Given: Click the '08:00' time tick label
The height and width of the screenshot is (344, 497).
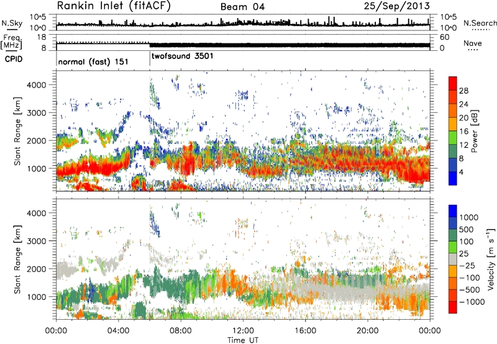Looking at the screenshot, I should coord(181,331).
